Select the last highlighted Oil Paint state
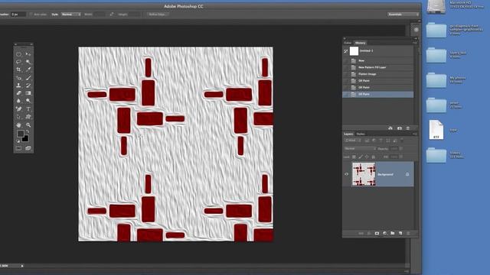The image size is (490, 275). pos(378,94)
